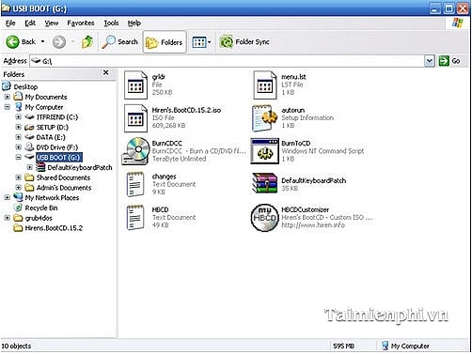Click the 595 MB status bar text
The width and height of the screenshot is (472, 354).
click(x=343, y=346)
